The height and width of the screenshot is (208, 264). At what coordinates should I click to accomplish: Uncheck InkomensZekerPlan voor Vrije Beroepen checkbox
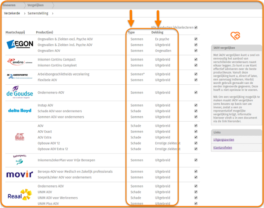[196, 160]
